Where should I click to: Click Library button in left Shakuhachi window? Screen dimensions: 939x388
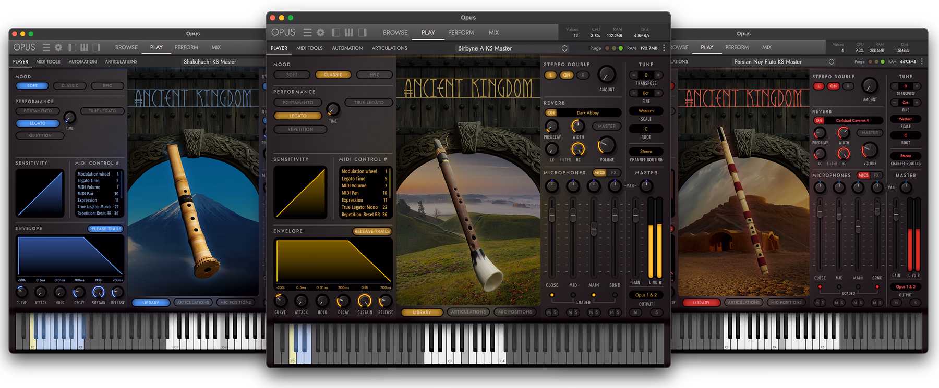[x=151, y=303]
